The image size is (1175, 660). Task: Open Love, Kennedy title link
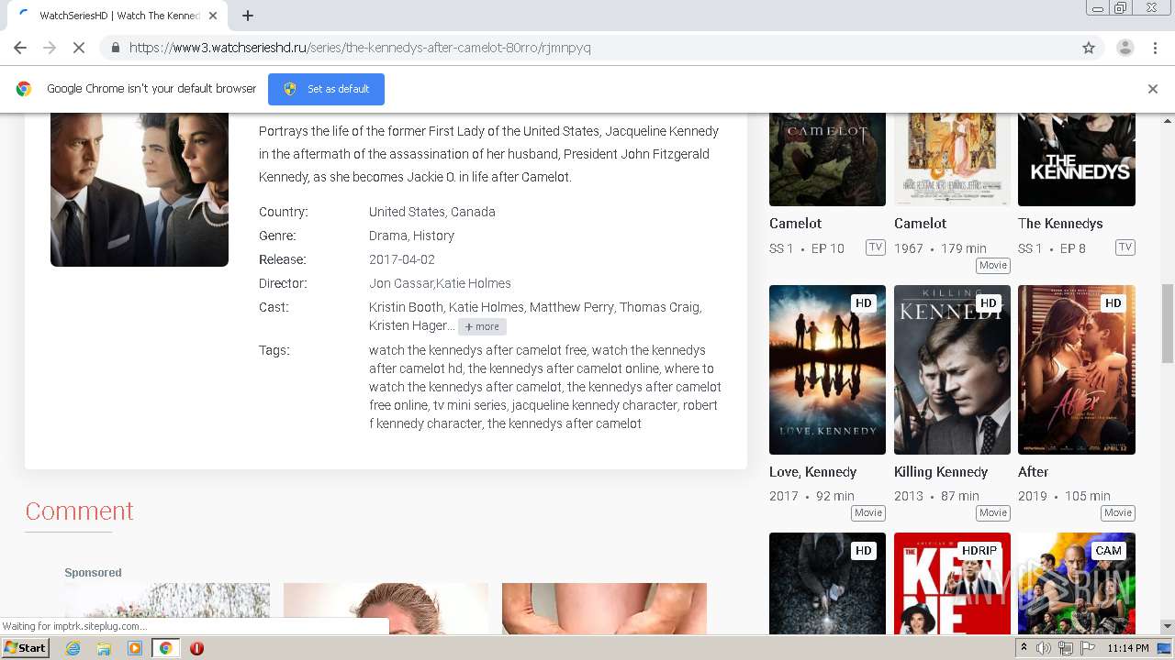point(812,472)
